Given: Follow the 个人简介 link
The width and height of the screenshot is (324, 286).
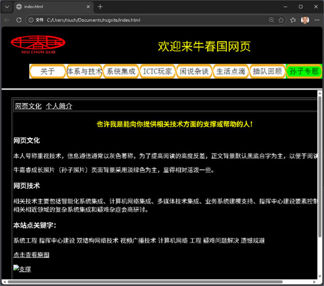Looking at the screenshot, I should click(59, 106).
